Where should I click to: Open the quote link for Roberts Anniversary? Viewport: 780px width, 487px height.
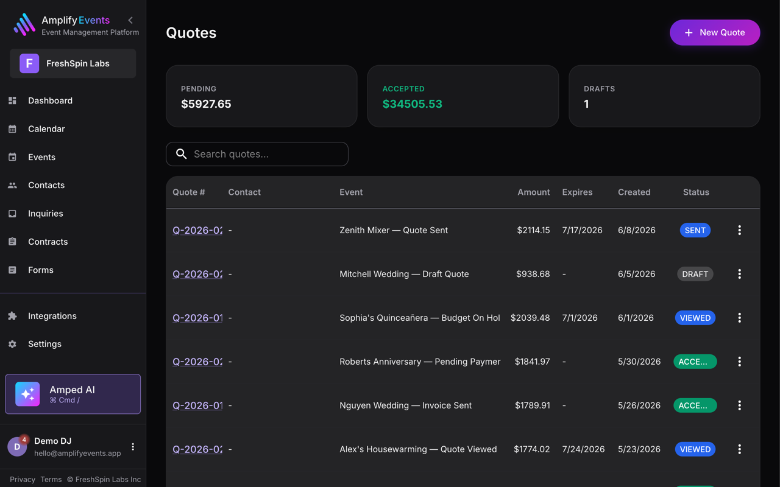[197, 362]
